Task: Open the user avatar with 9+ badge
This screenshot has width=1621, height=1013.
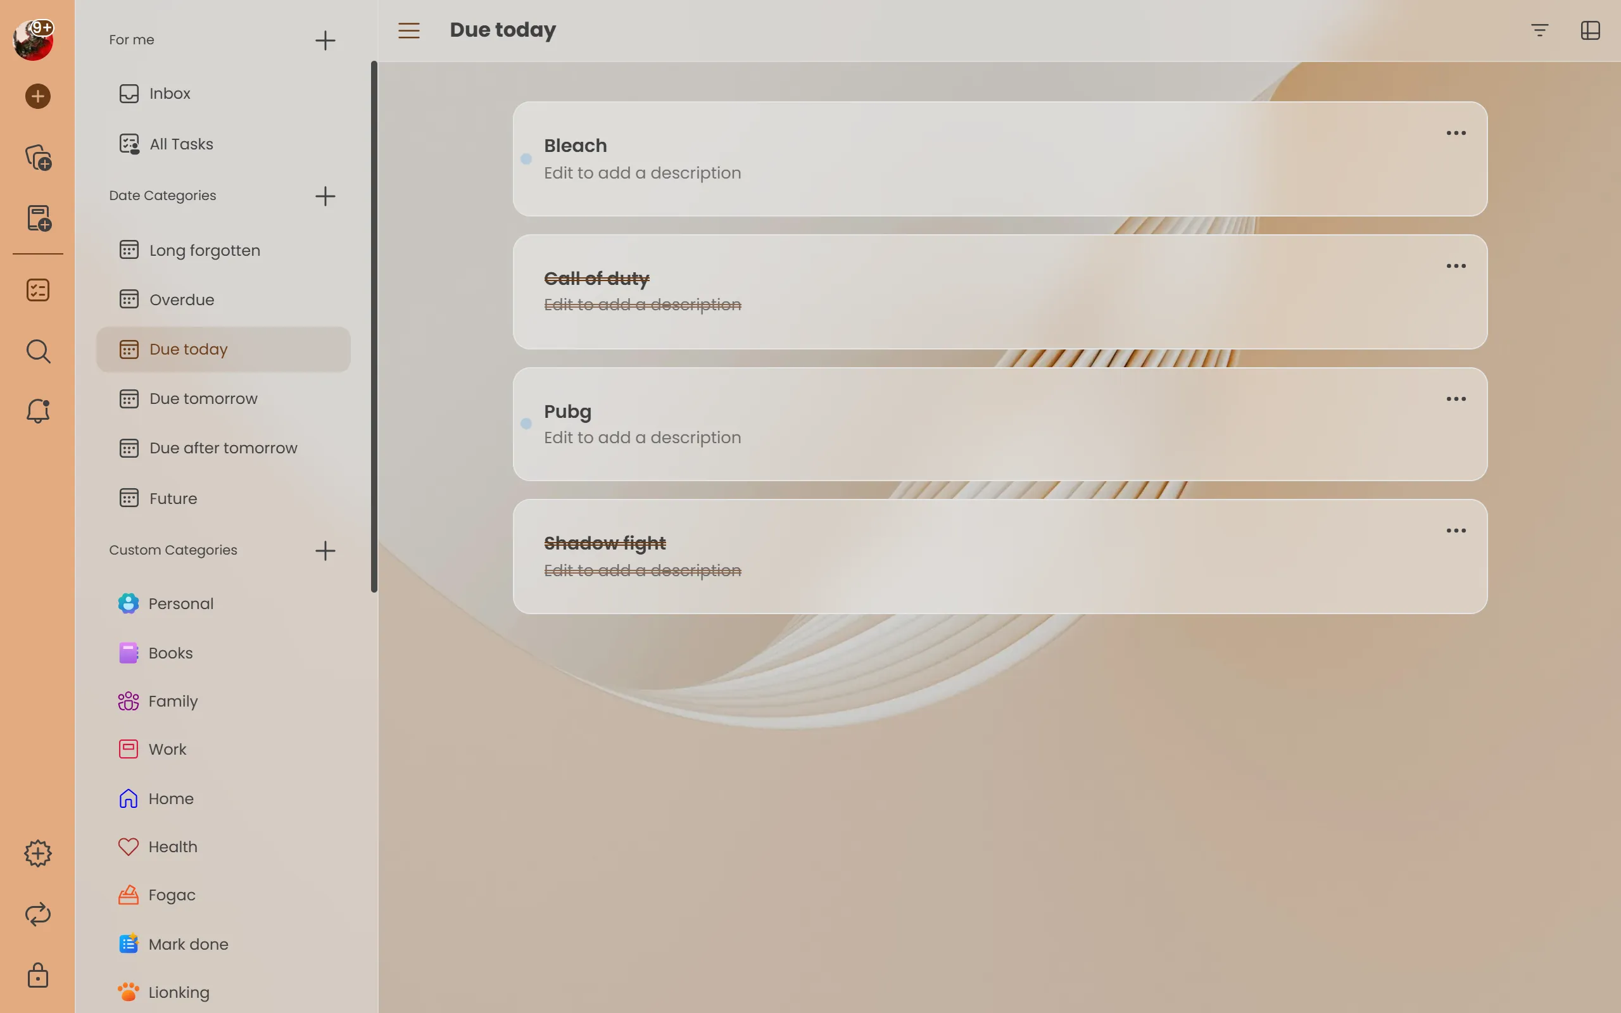Action: click(34, 40)
